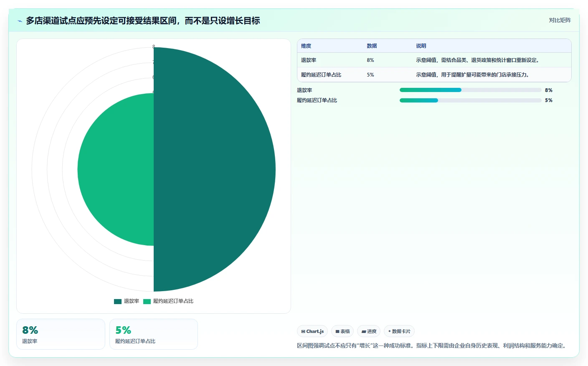Click the 对比矩阵 label in header
The height and width of the screenshot is (366, 588).
pos(560,20)
